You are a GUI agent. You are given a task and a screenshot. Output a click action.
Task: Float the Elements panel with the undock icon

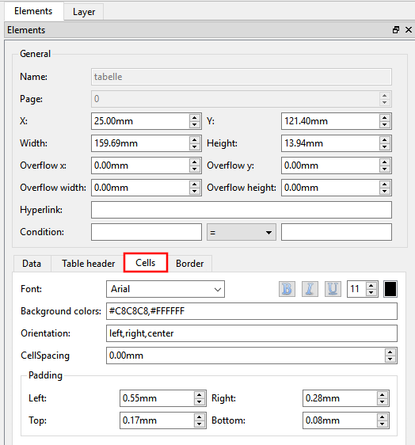pyautogui.click(x=396, y=30)
